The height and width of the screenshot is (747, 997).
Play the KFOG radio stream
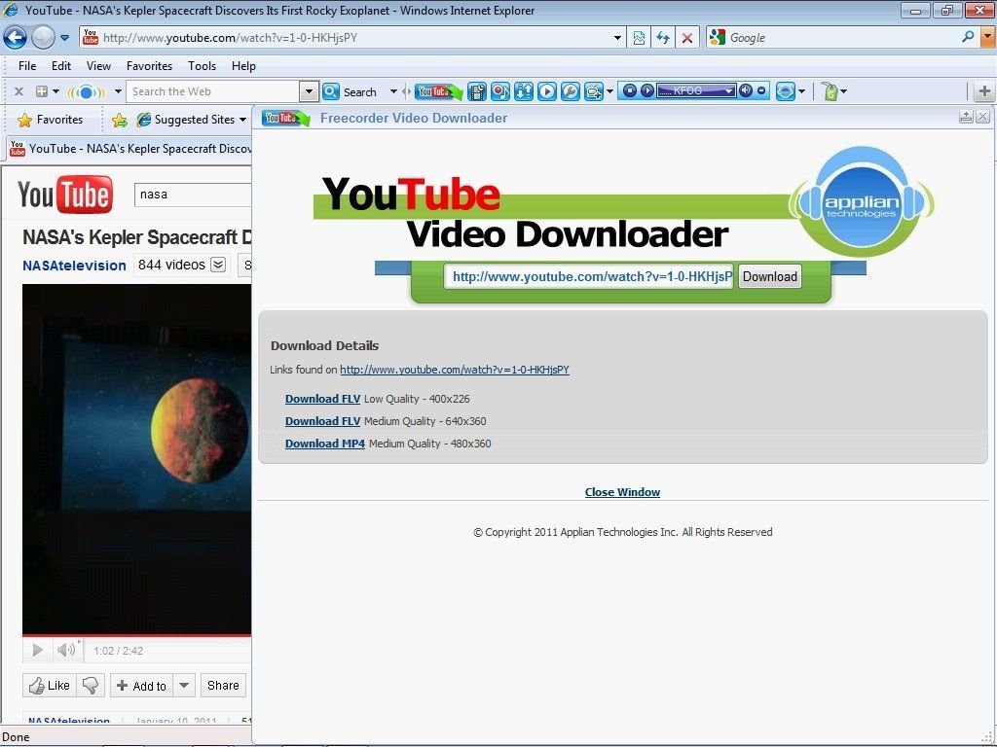click(646, 90)
